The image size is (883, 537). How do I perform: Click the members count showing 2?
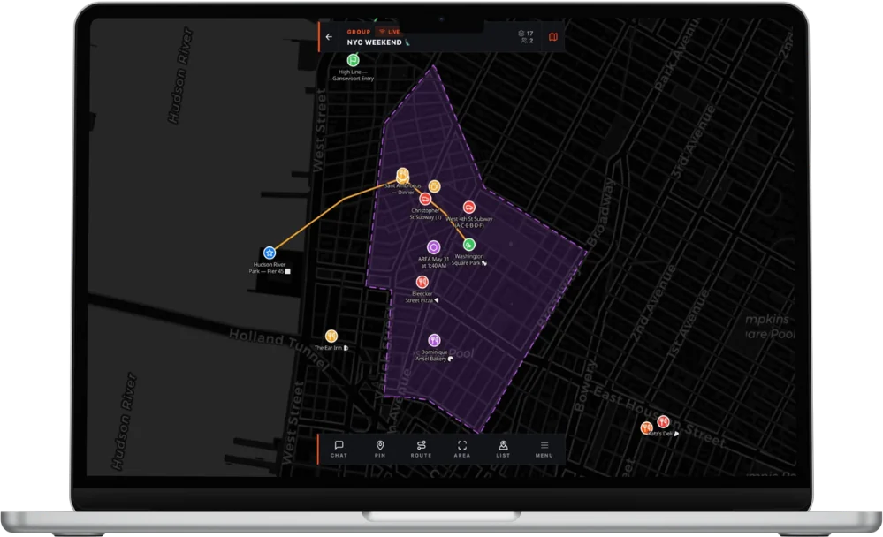[527, 41]
